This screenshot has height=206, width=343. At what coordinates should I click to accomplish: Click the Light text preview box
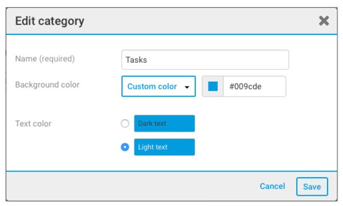point(164,147)
